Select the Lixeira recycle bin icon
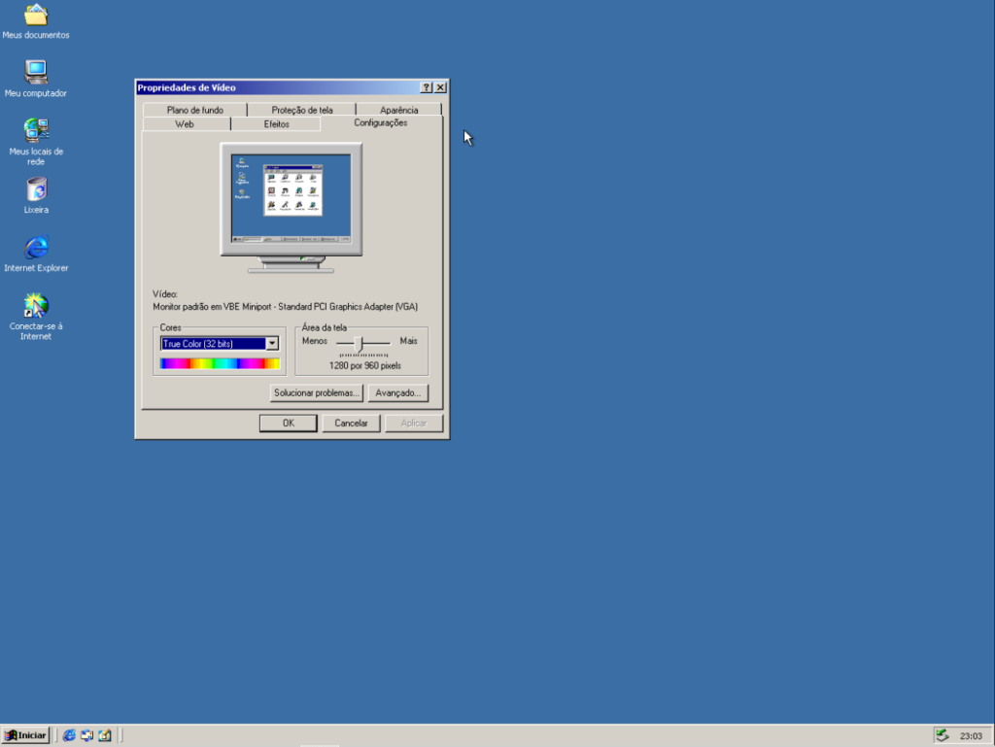Viewport: 995px width, 747px height. pos(36,189)
